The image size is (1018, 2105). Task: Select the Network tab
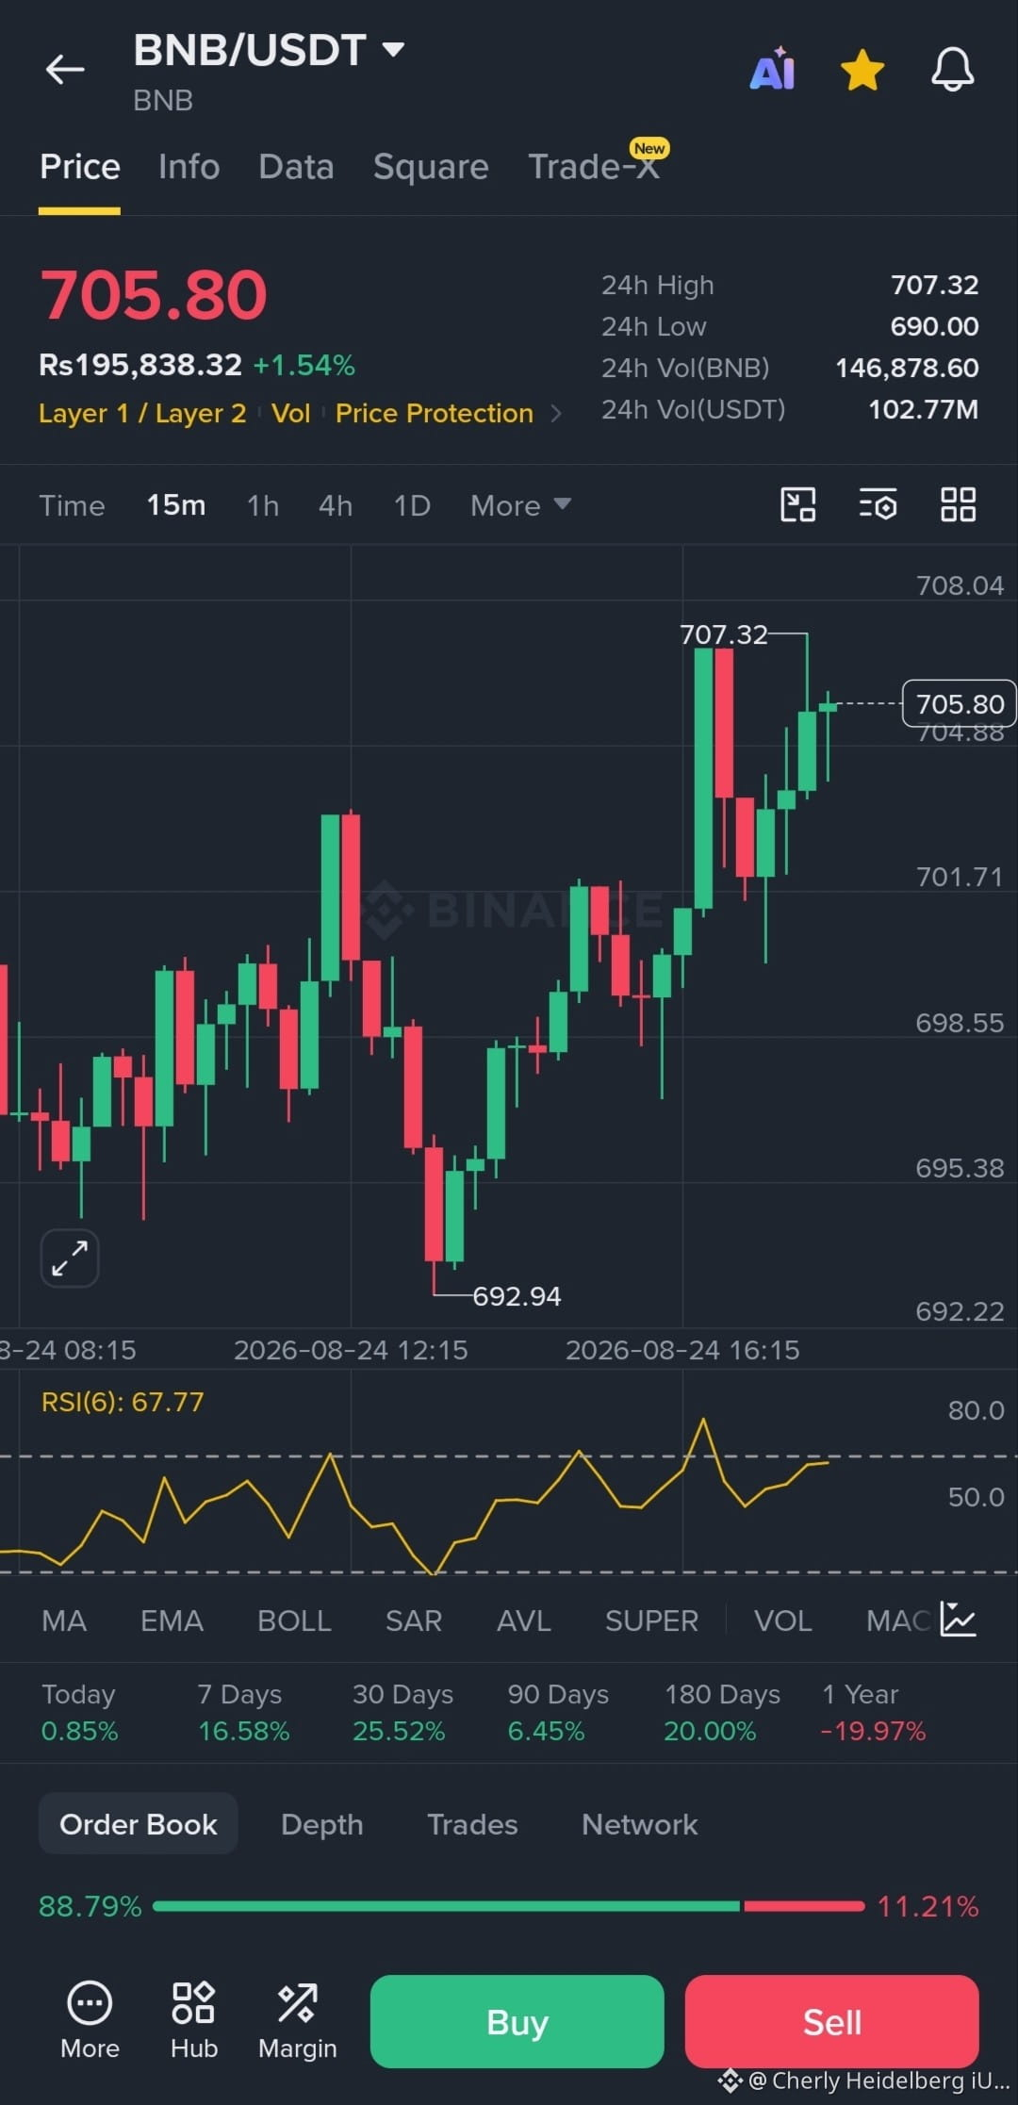click(x=640, y=1824)
